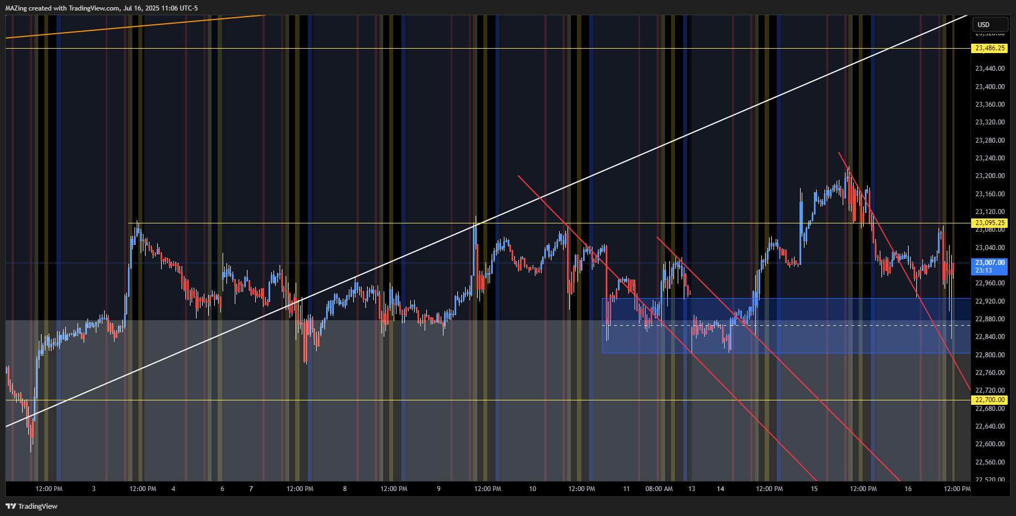Image resolution: width=1016 pixels, height=516 pixels.
Task: Click date label 16 on time axis
Action: pyautogui.click(x=908, y=489)
